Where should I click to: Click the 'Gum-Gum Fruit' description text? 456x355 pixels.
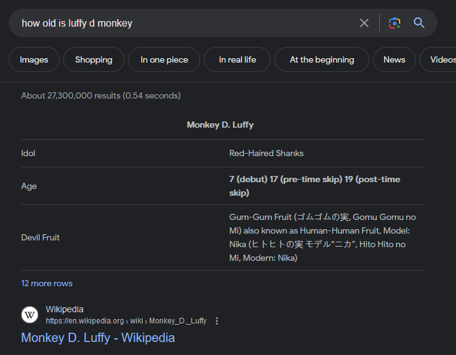(x=323, y=237)
